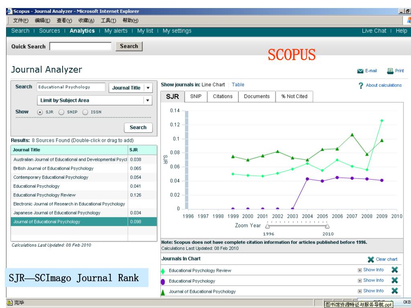Switch to the Documents tab

[x=257, y=96]
